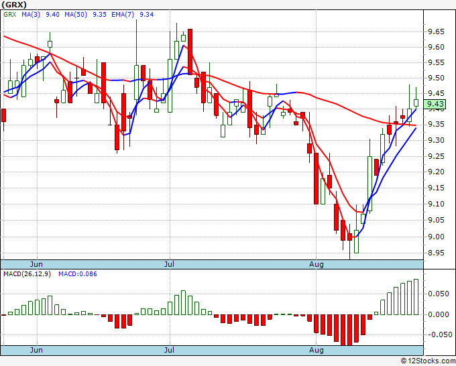Image resolution: width=456 pixels, height=366 pixels.
Task: Click the EMA(7) value 9.34
Action: click(147, 15)
